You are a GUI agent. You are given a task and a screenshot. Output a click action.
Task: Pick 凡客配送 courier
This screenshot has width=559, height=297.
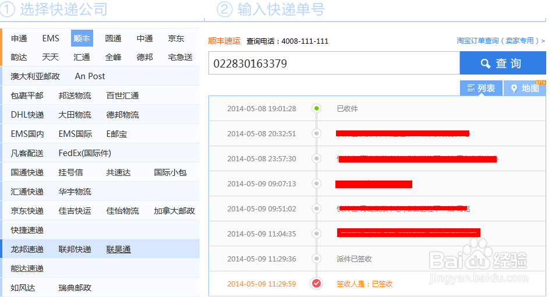27,153
